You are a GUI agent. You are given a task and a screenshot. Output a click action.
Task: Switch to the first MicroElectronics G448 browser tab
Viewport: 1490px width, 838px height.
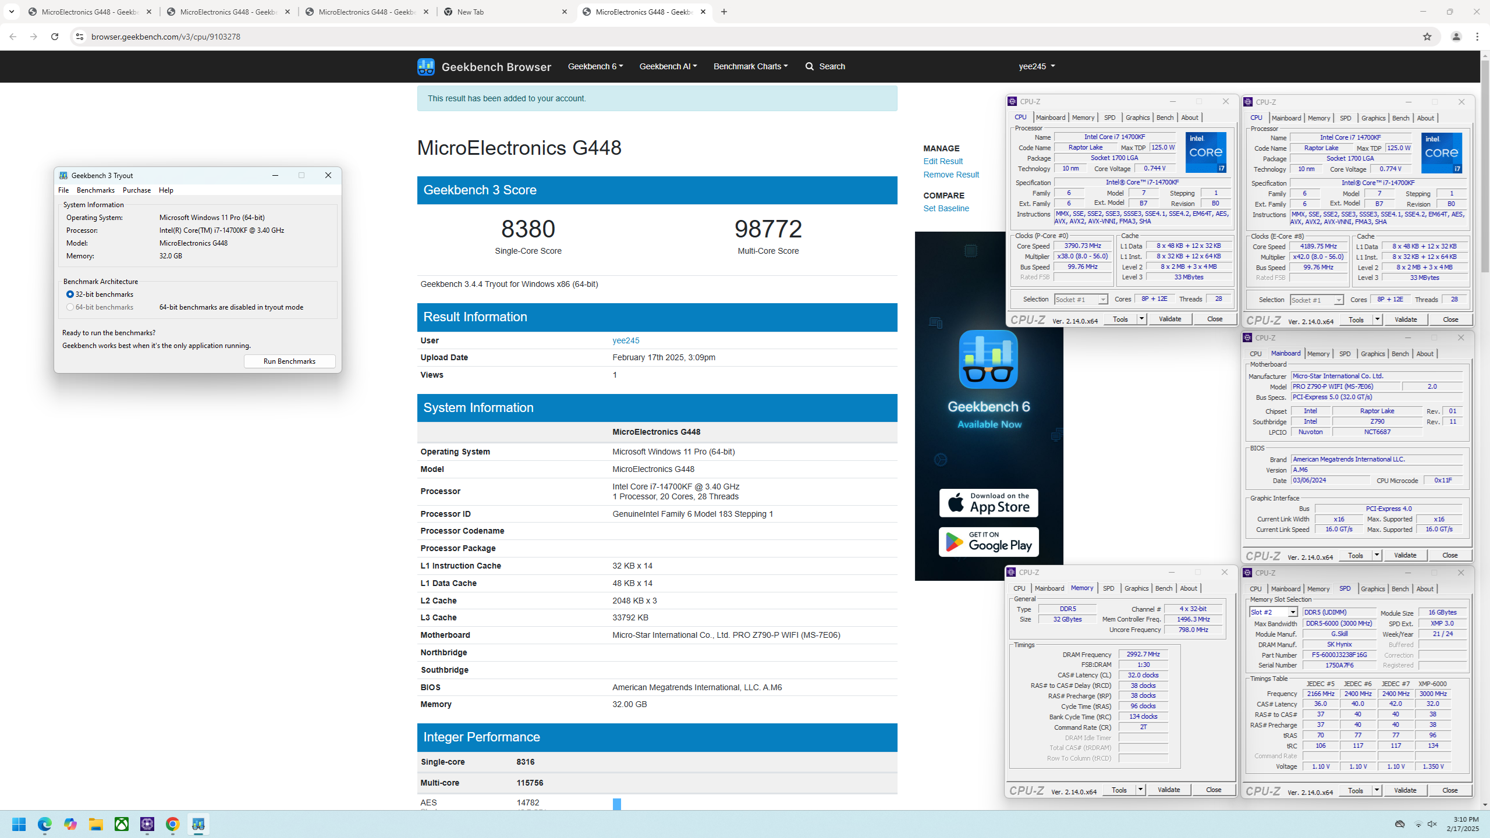coord(90,12)
